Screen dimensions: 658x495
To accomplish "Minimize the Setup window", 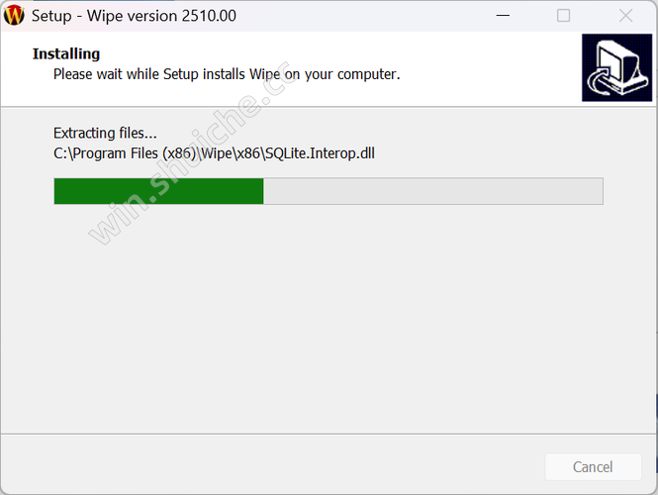I will click(503, 16).
